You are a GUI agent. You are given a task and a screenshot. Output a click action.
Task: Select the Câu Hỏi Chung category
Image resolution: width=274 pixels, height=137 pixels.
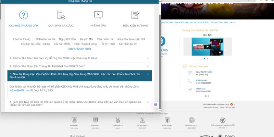click(x=22, y=39)
